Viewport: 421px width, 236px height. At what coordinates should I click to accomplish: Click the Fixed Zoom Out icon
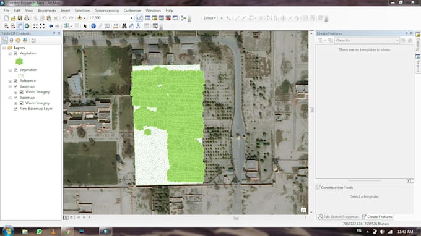tap(42, 26)
